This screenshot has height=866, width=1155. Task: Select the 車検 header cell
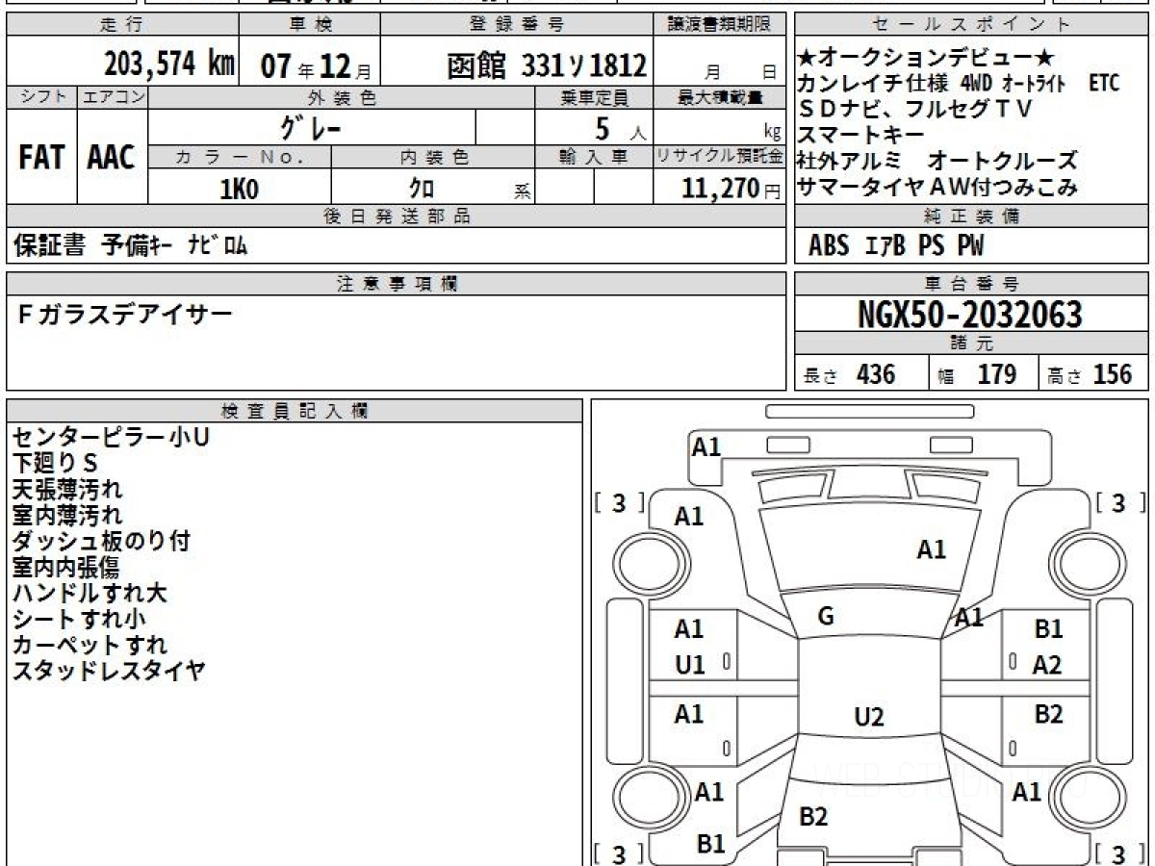310,24
